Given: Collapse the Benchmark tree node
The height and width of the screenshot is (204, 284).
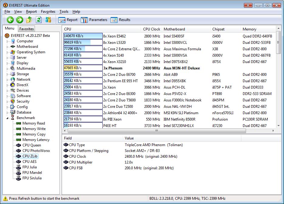Looking at the screenshot, I should click(x=7, y=118).
